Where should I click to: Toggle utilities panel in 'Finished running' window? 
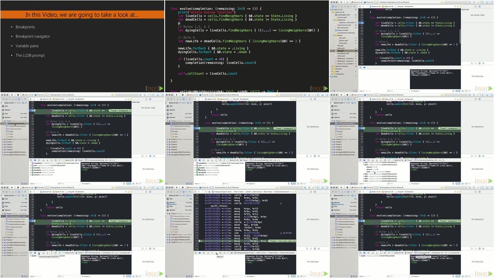pos(492,2)
